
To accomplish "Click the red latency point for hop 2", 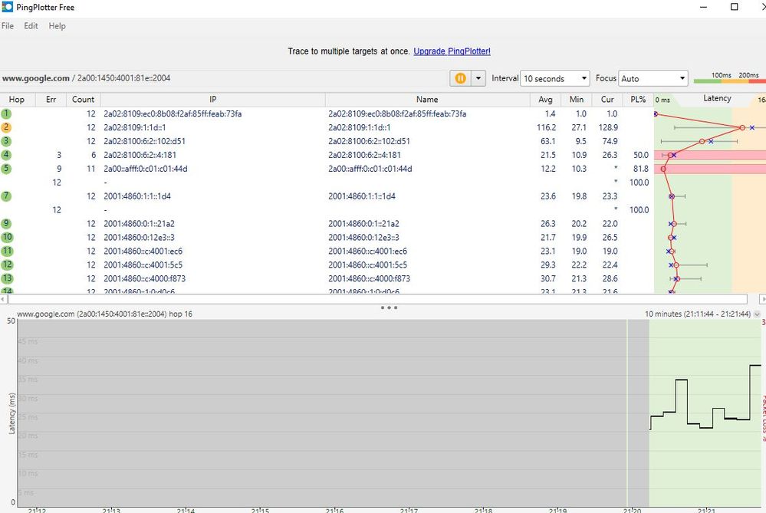I will point(741,127).
